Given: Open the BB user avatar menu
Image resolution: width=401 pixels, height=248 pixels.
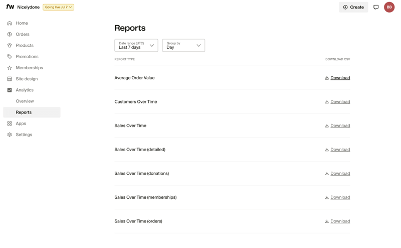Looking at the screenshot, I should tap(389, 7).
